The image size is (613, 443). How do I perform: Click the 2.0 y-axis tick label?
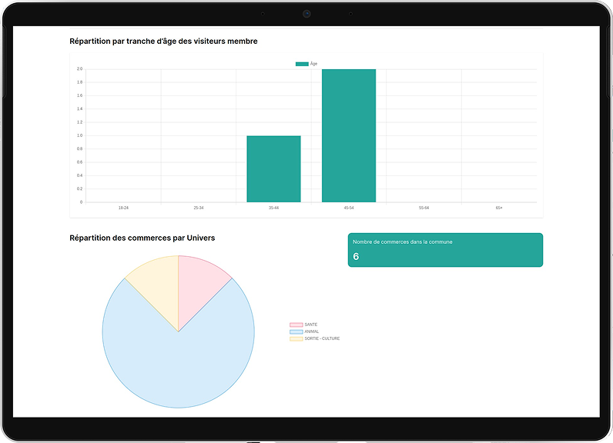click(79, 69)
